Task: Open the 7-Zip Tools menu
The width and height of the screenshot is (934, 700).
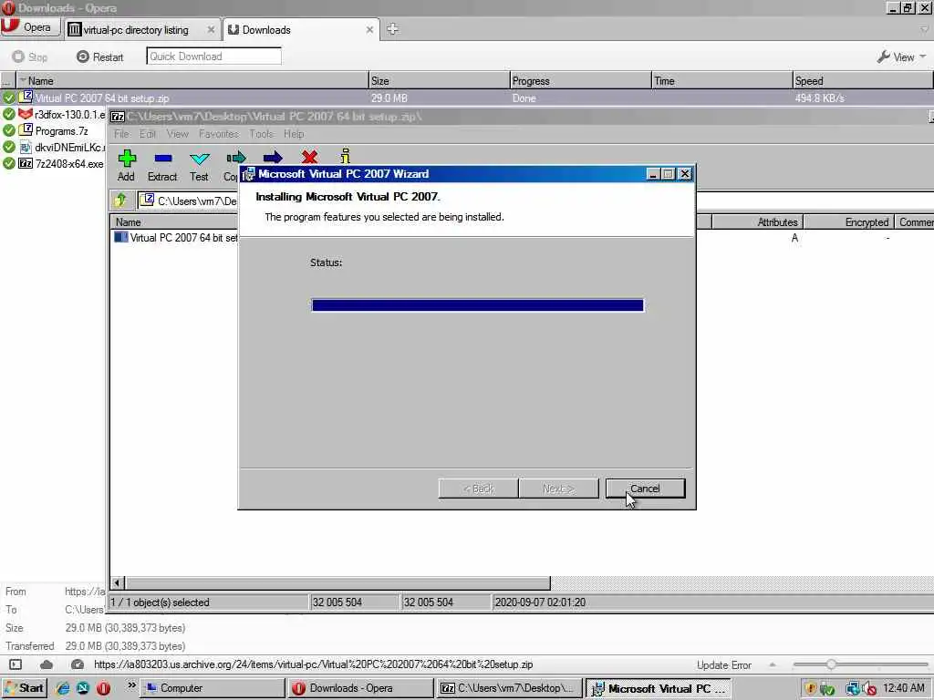Action: tap(262, 134)
